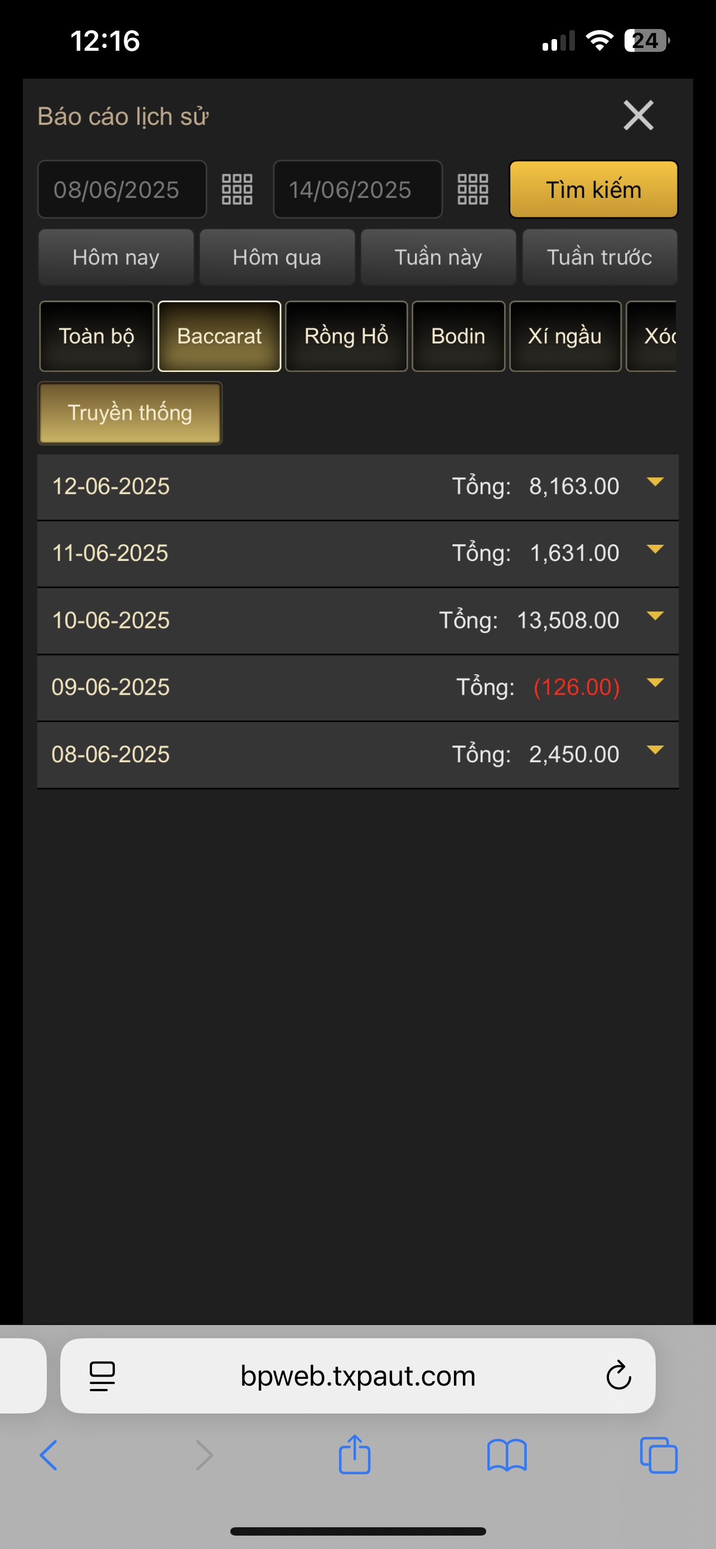716x1549 pixels.
Task: Filter by Tuần trước quick range
Action: 599,258
